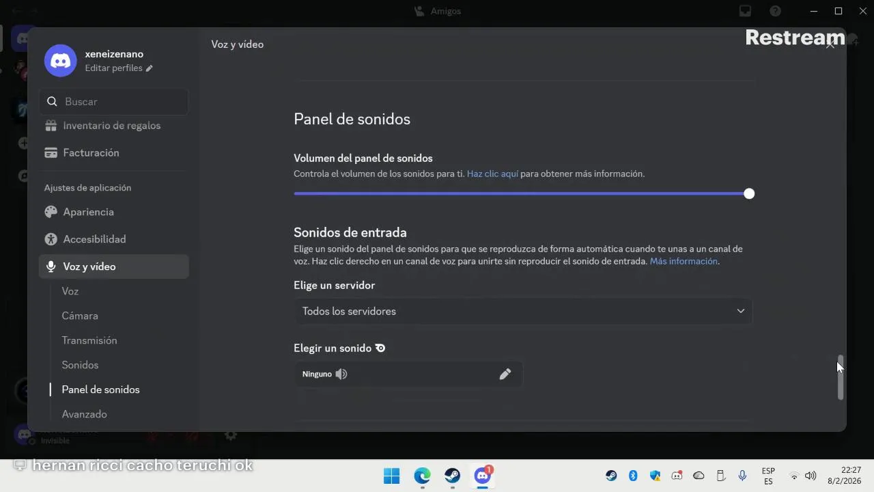The image size is (874, 492).
Task: Open the OneDrive cloud tray icon
Action: (699, 476)
